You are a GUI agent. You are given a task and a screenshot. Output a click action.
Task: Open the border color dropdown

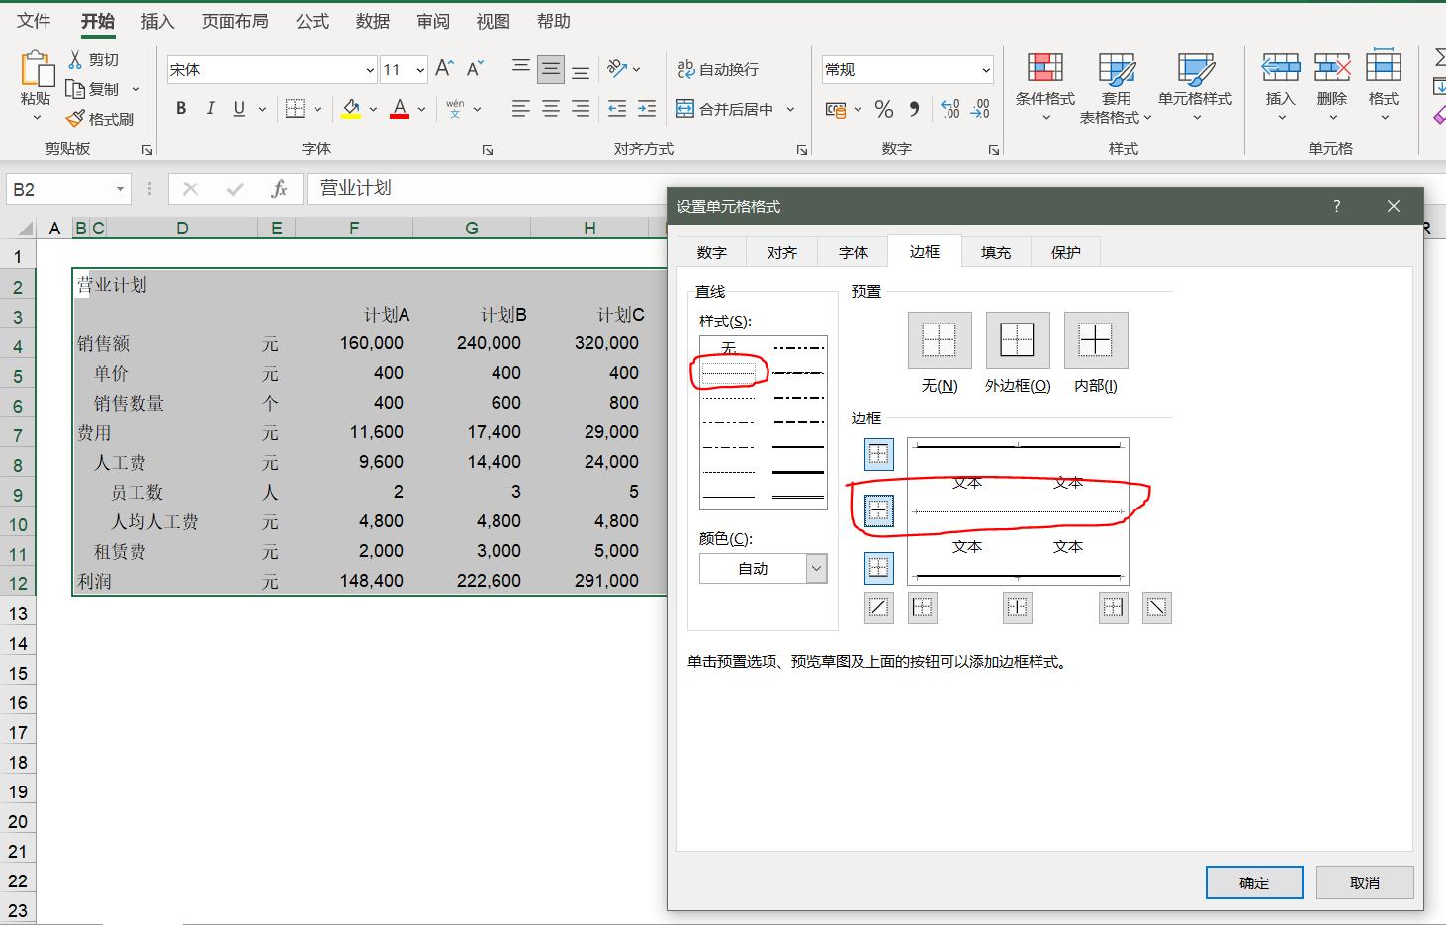pos(816,568)
